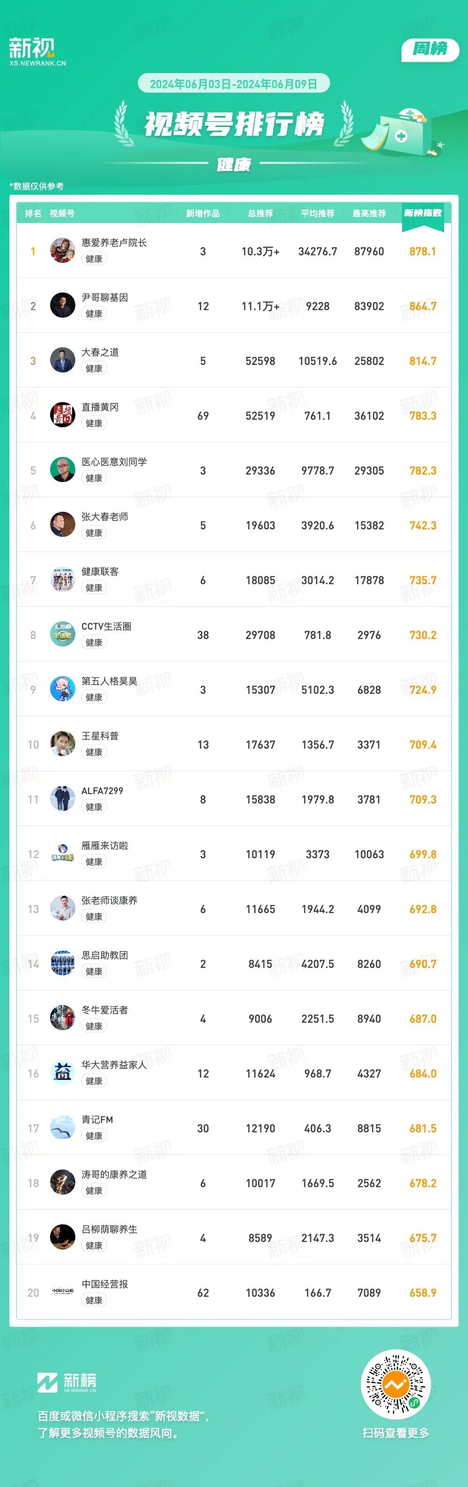Open 惠爱养老卢院长 avatar thumbnail
This screenshot has width=468, height=1487.
[62, 251]
